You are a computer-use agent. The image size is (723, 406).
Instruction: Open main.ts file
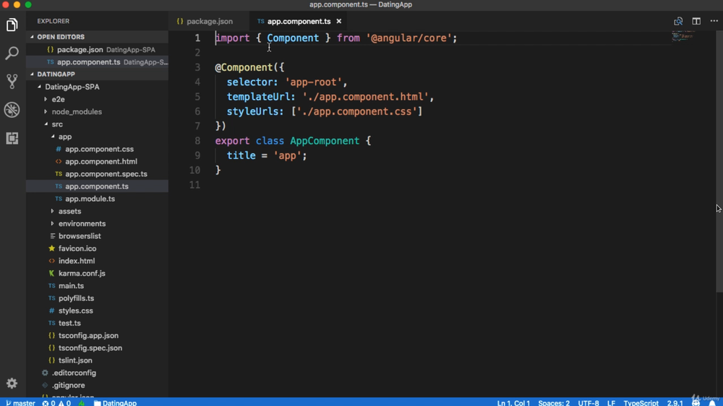point(71,286)
